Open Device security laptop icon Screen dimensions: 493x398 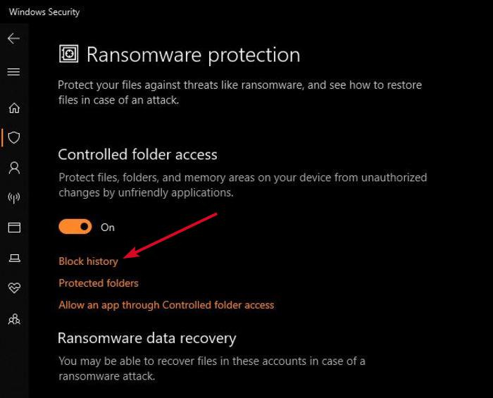coord(14,258)
